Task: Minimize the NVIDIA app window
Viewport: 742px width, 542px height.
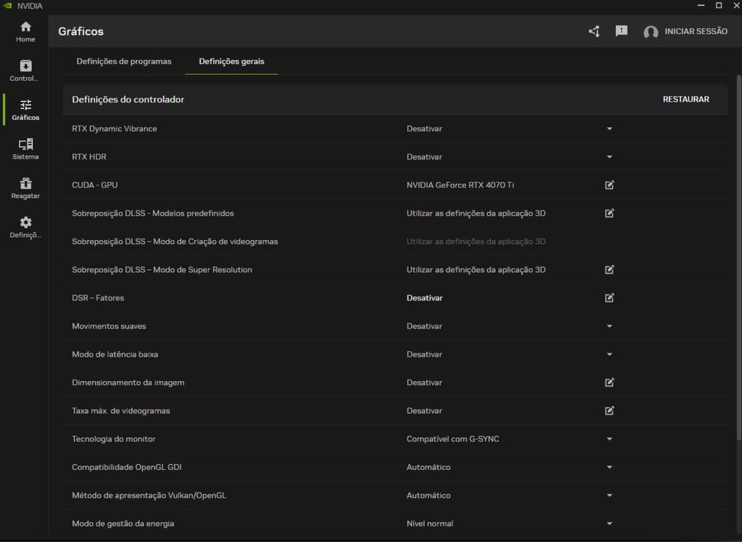Action: tap(701, 5)
